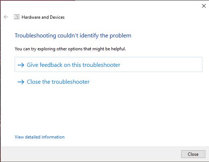The width and height of the screenshot is (209, 162).
Task: Click the back arrow icon
Action: (x=6, y=17)
